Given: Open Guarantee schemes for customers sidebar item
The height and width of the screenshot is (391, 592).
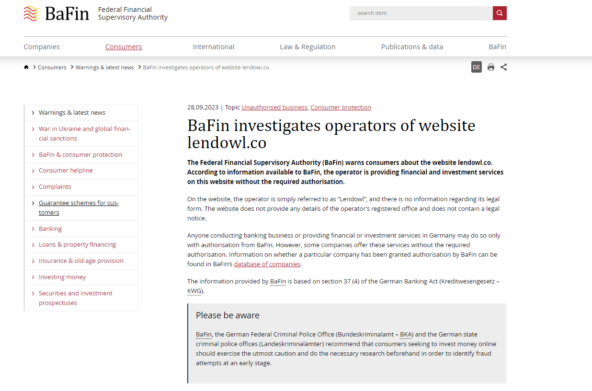Looking at the screenshot, I should 79,207.
